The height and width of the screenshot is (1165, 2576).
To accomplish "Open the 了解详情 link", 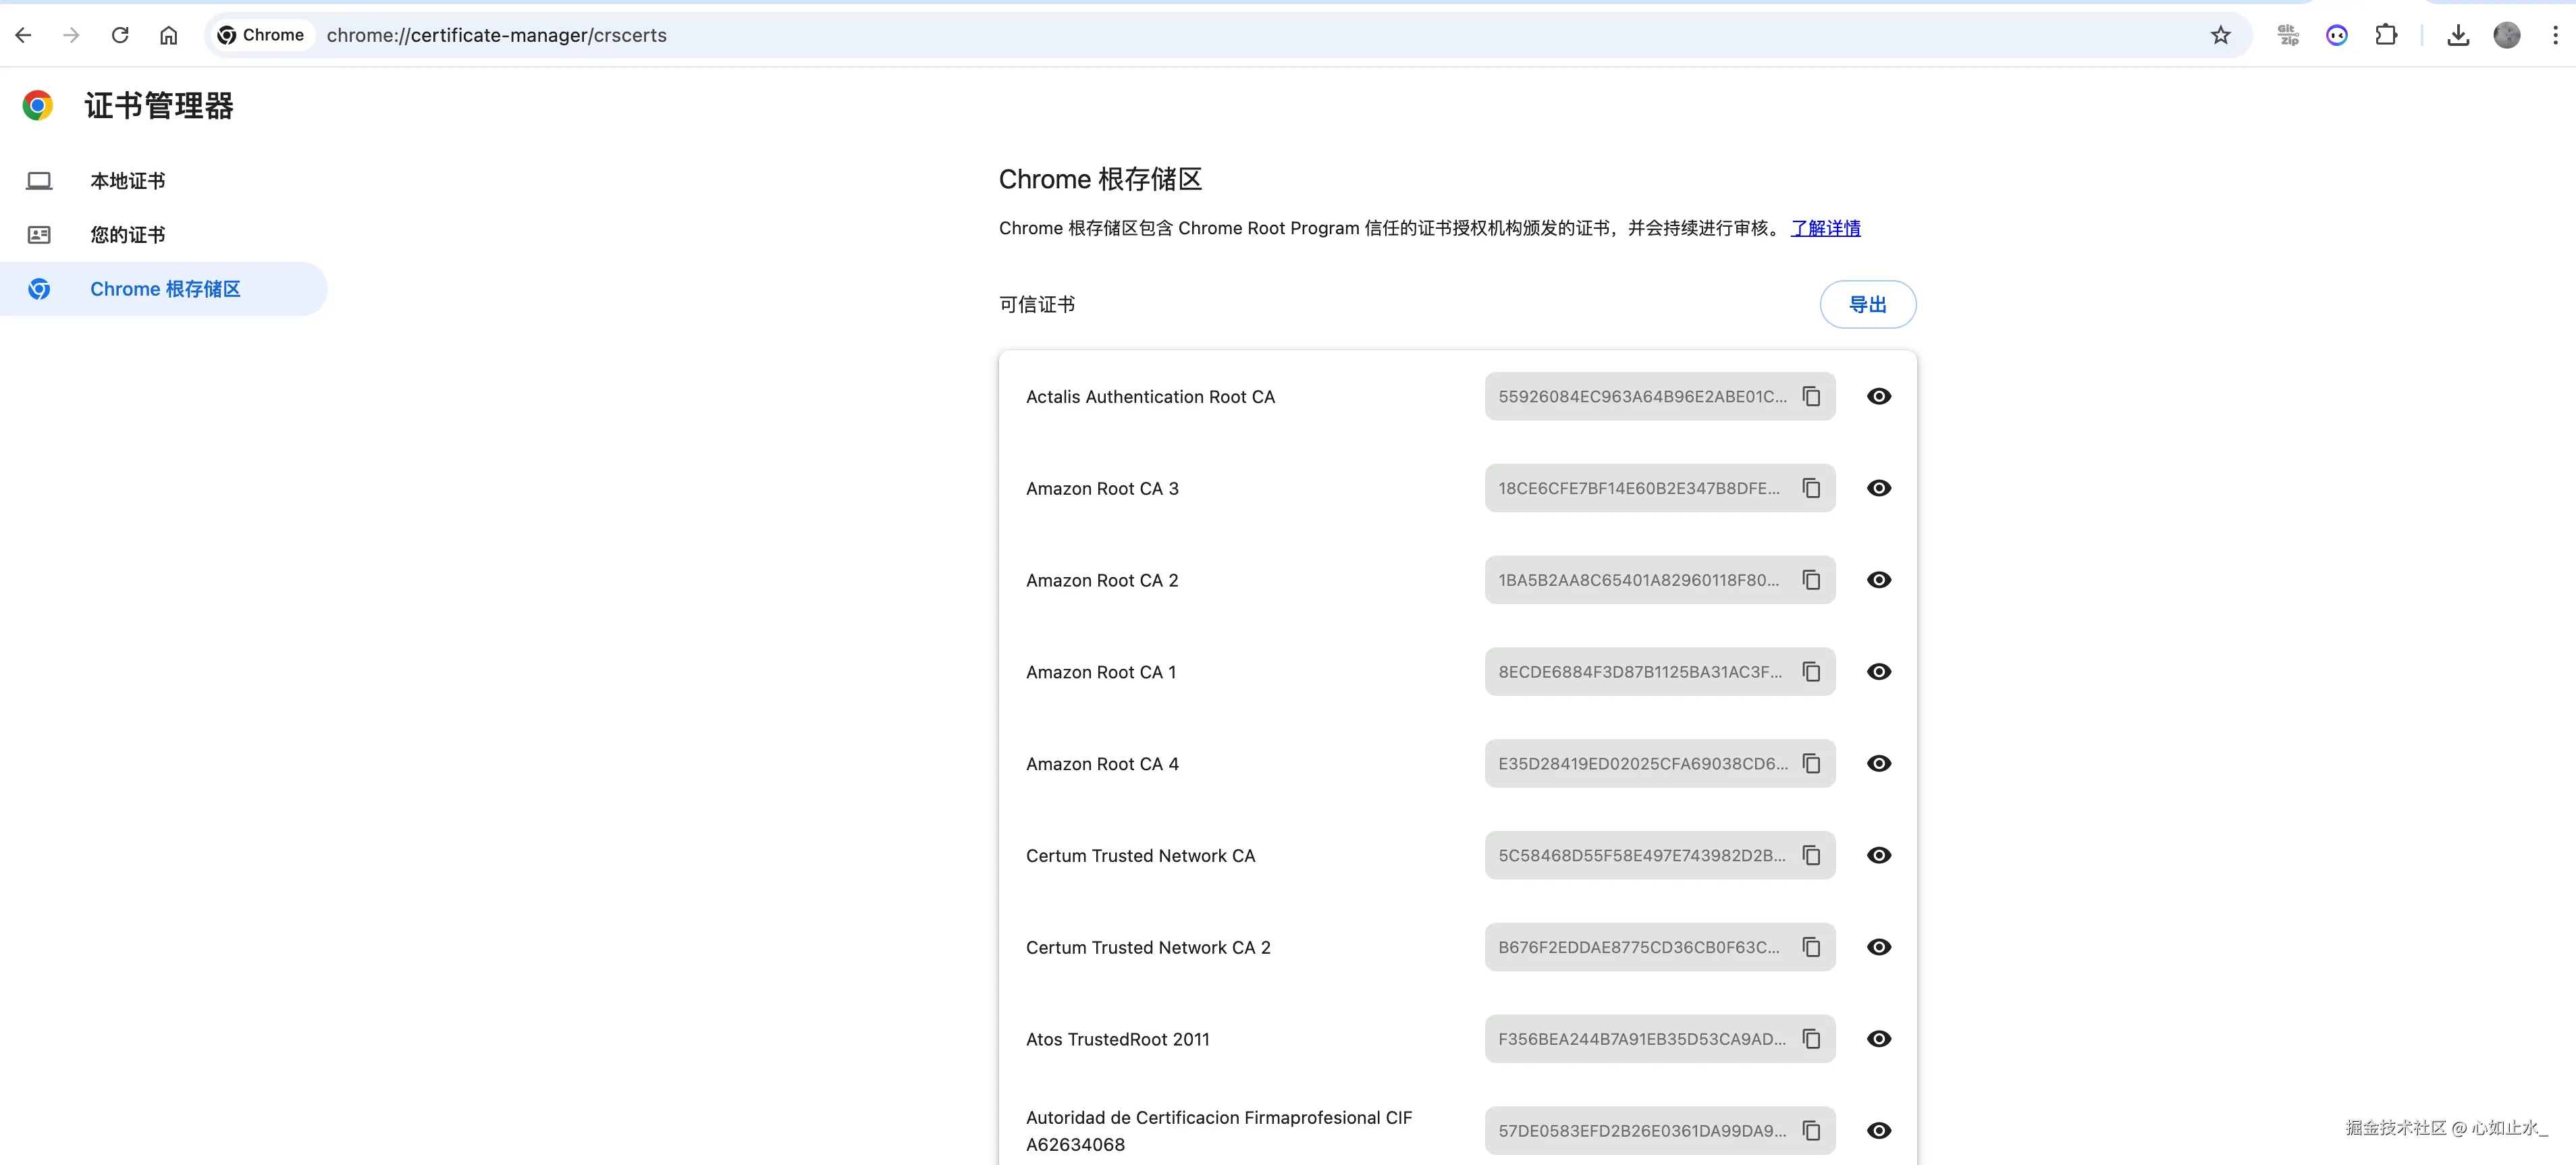I will coord(1825,228).
